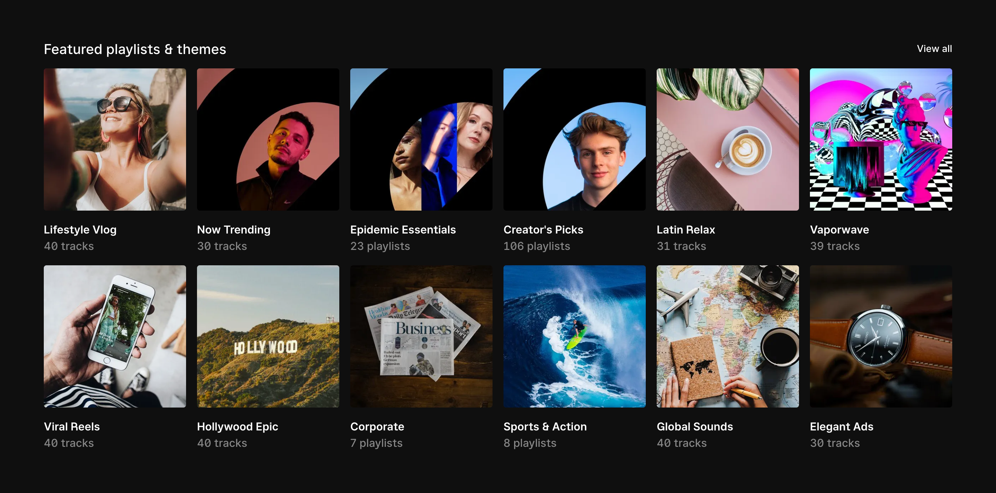This screenshot has height=493, width=996.
Task: Select the Epidemic Essentials cover art
Action: tap(421, 139)
